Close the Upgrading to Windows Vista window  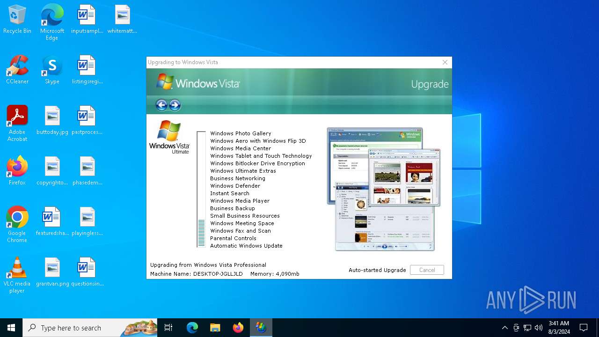point(445,62)
